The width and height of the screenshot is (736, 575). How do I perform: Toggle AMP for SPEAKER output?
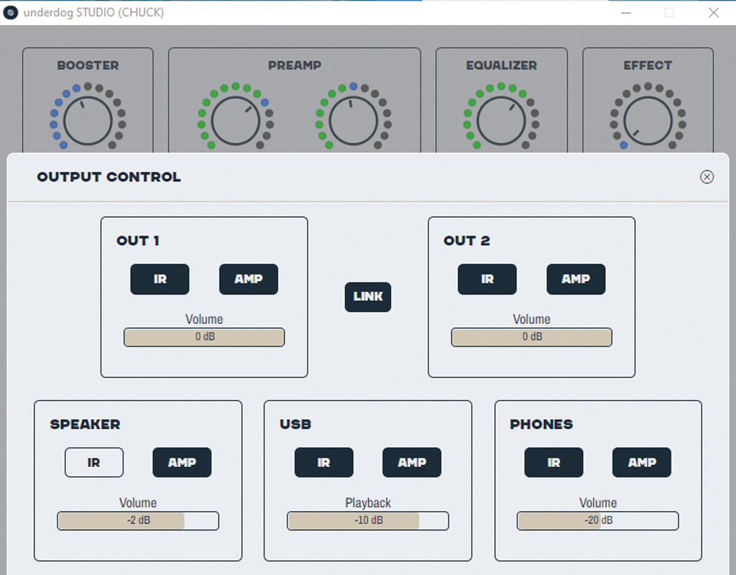tap(182, 462)
